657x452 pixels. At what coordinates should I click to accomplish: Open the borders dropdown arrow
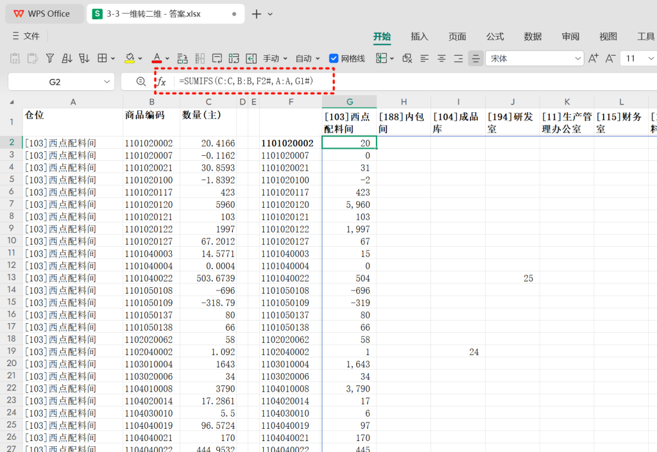pos(113,58)
